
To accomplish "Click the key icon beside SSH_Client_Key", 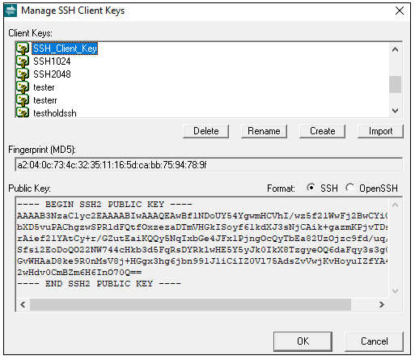I will [x=23, y=49].
